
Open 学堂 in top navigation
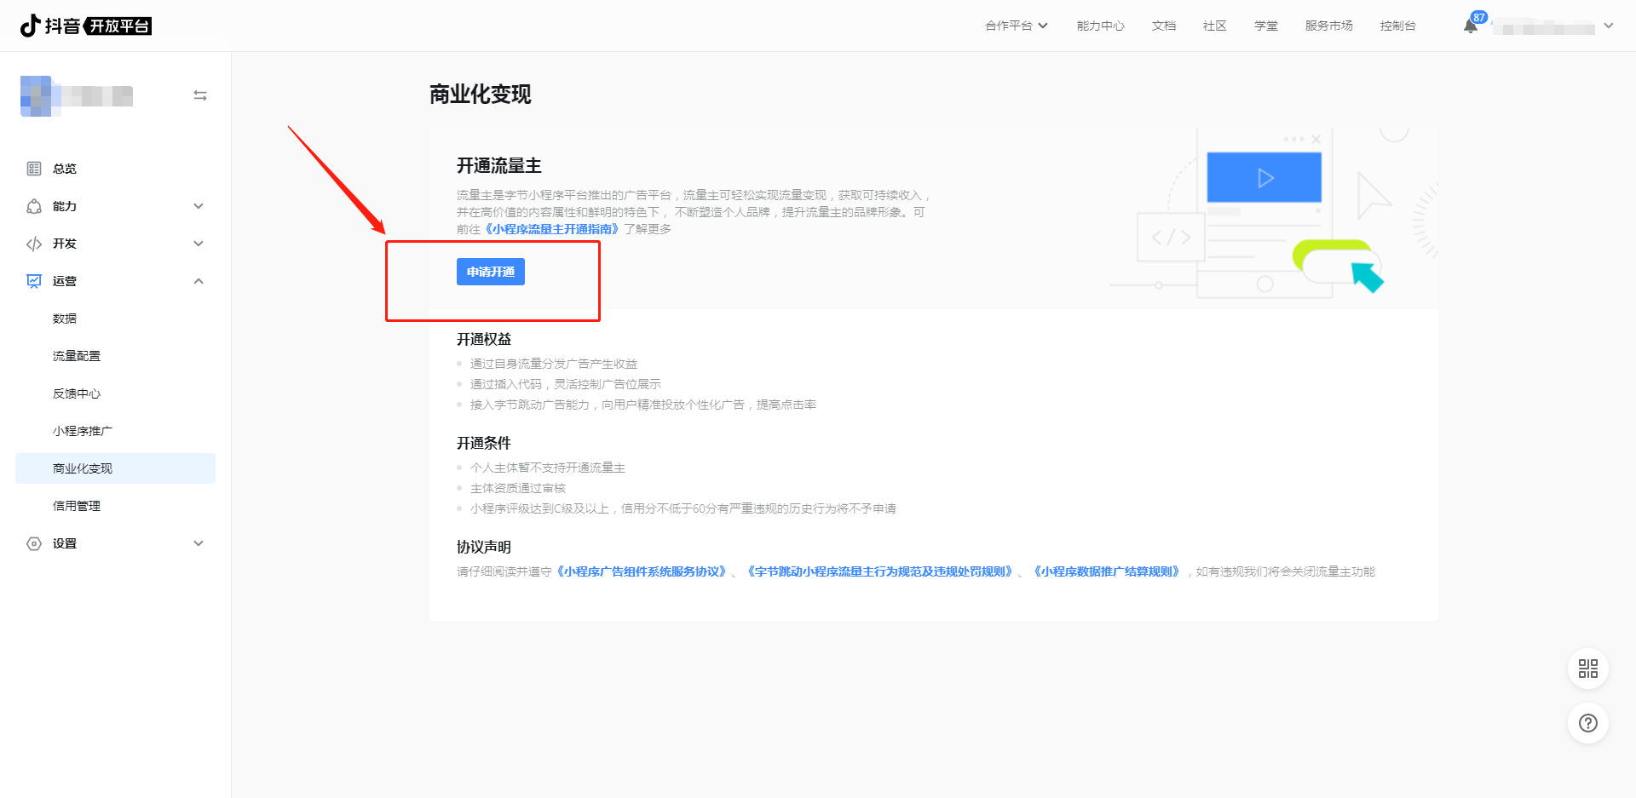(1266, 26)
